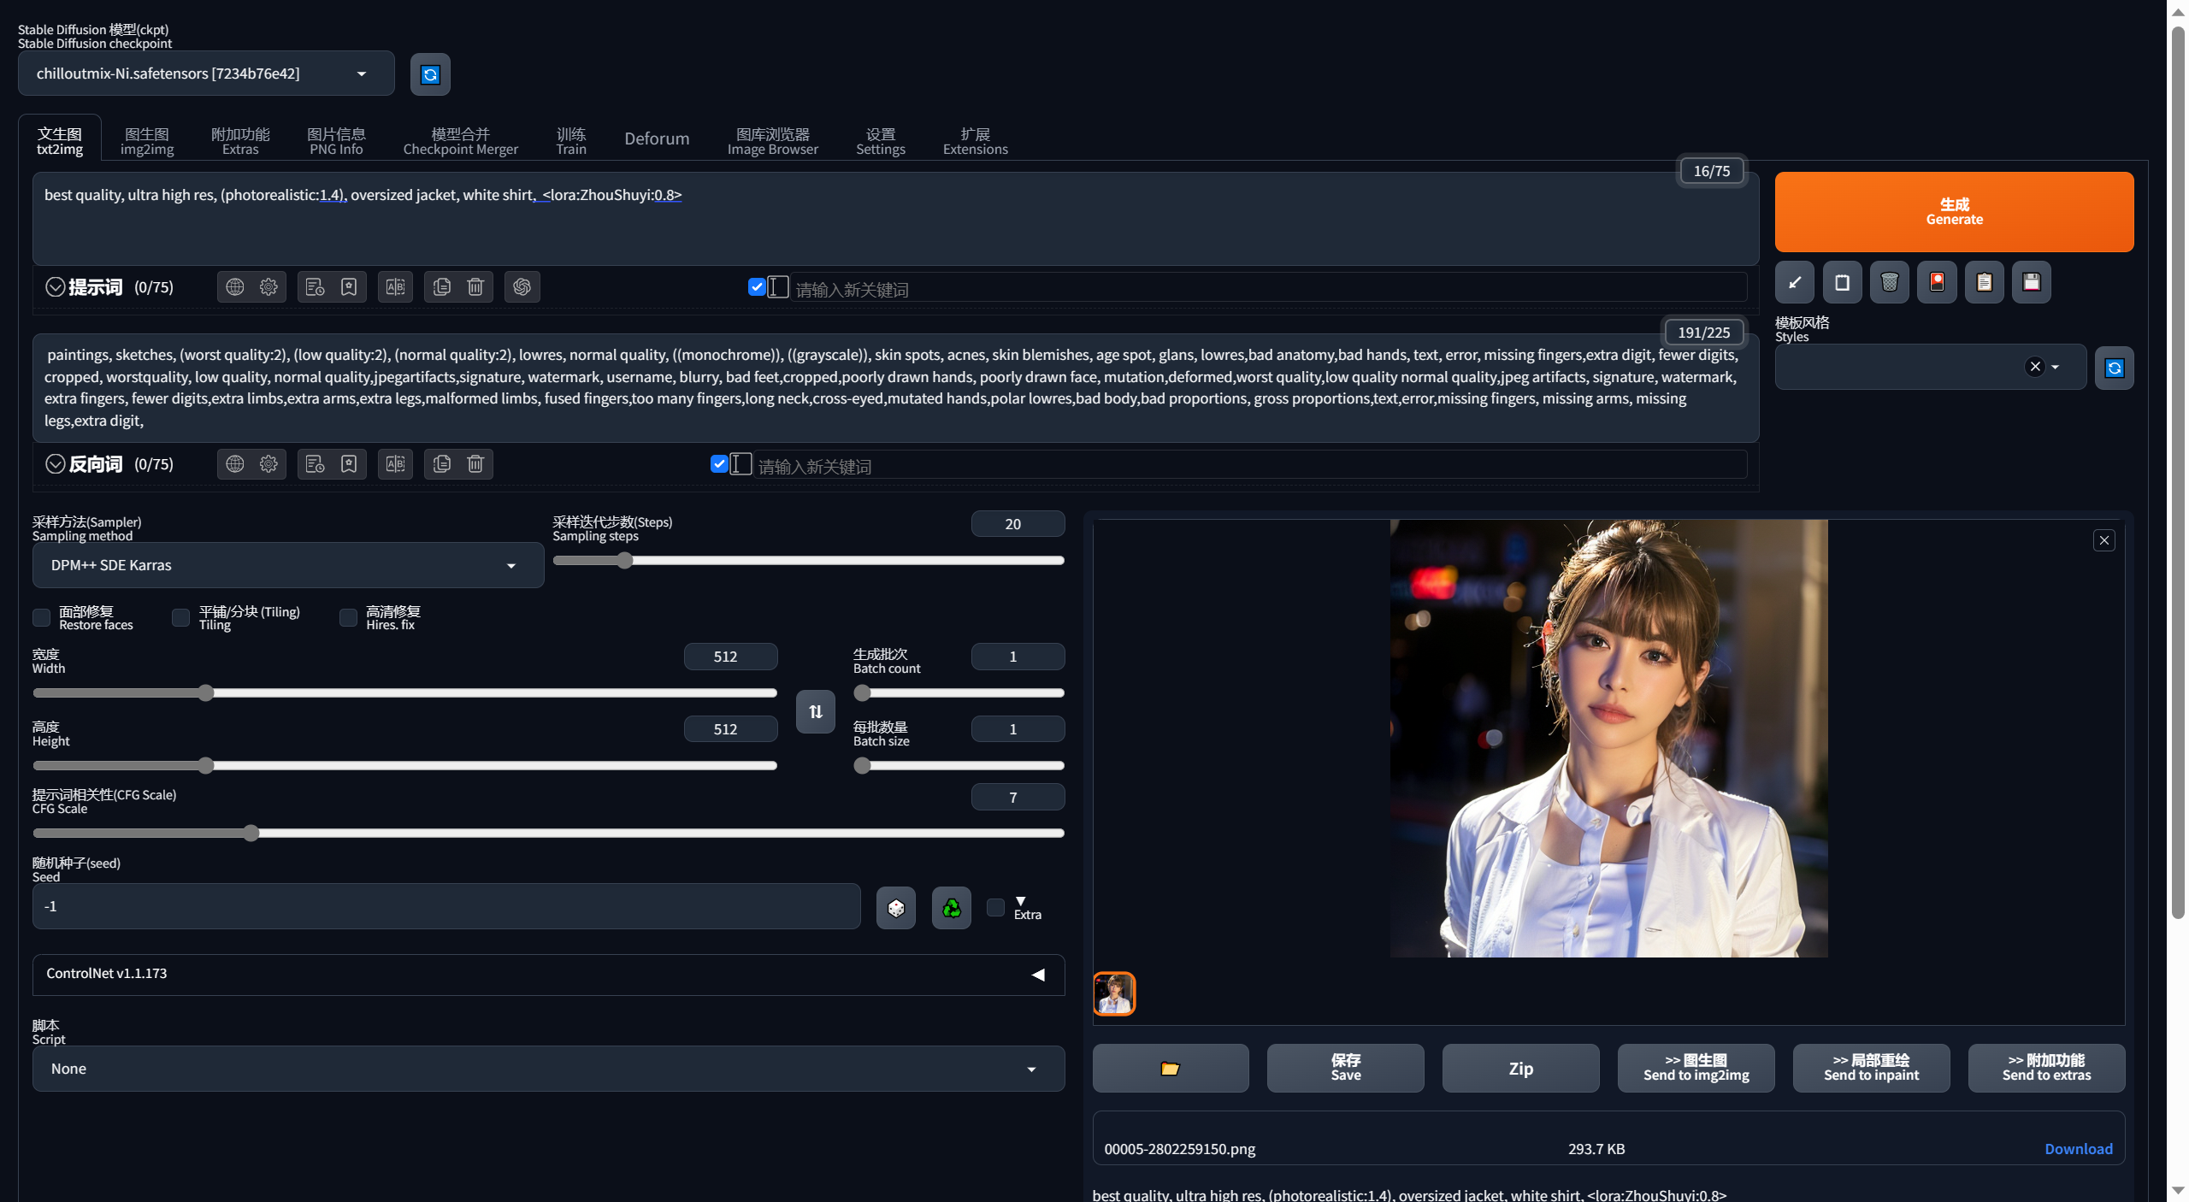Open the Extensions tab
Image resolution: width=2189 pixels, height=1202 pixels.
coord(976,141)
